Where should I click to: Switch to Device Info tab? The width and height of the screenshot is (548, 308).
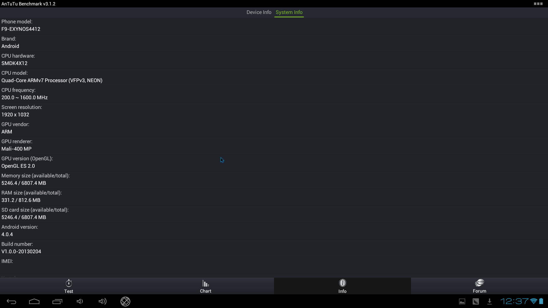[259, 12]
